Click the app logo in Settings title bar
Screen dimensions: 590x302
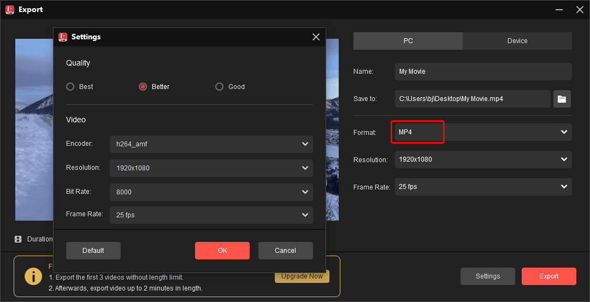tap(62, 37)
